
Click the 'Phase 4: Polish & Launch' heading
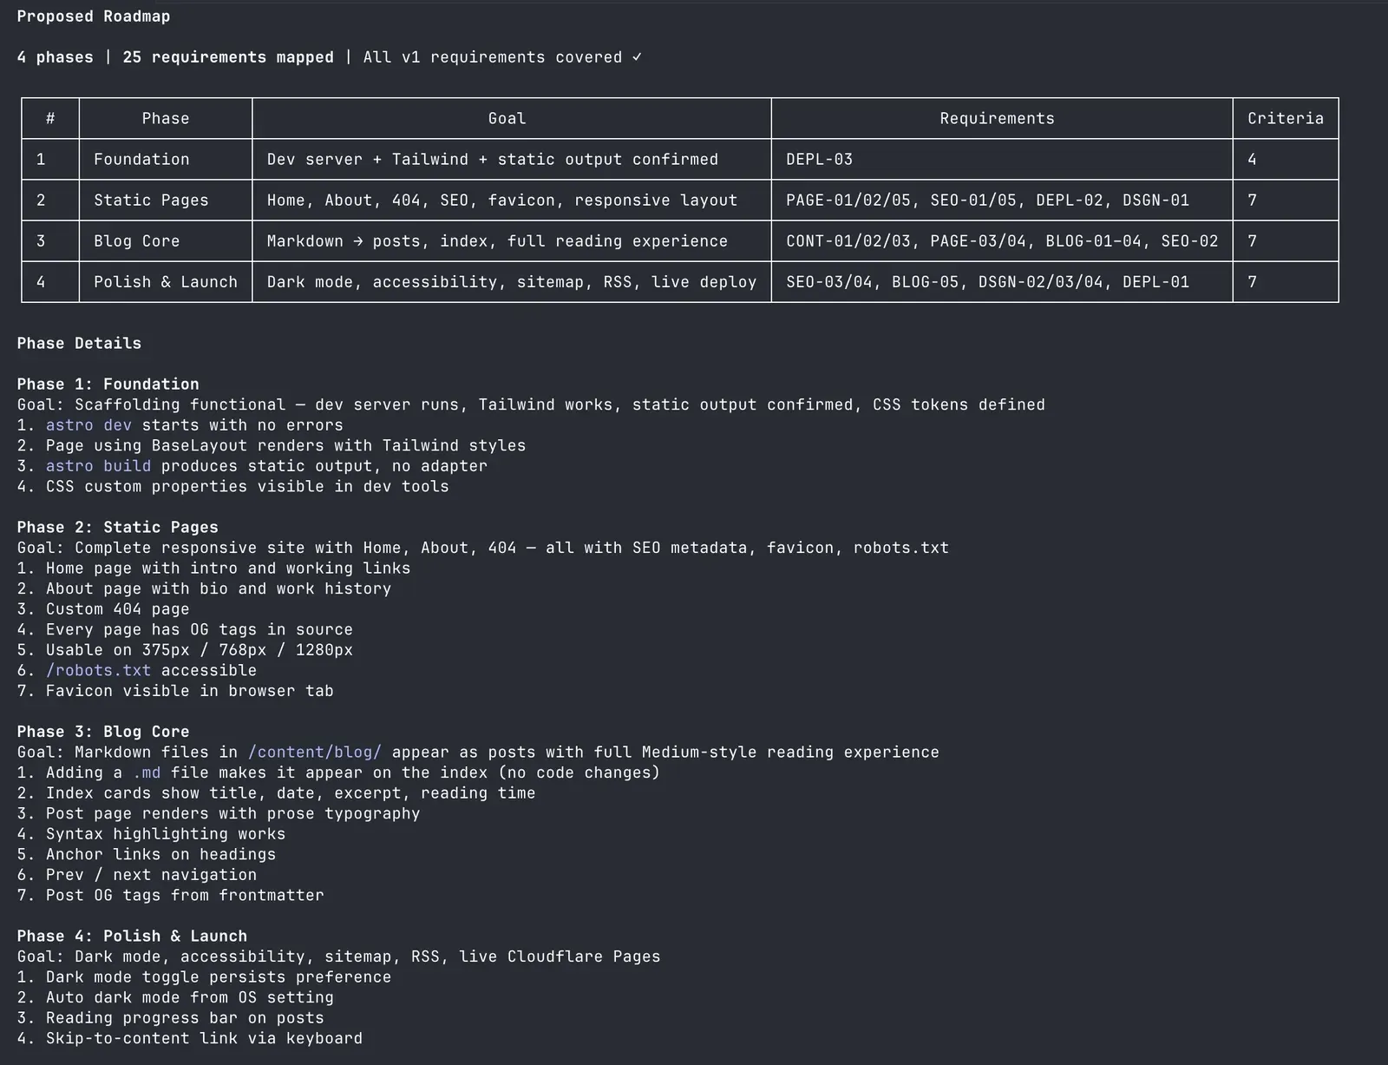[132, 937]
